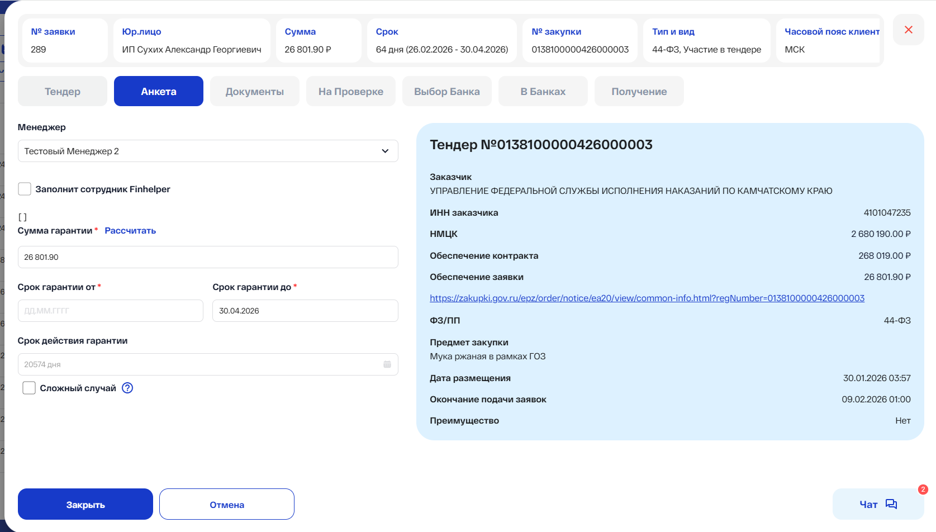Image resolution: width=936 pixels, height=532 pixels.
Task: Click the red notification badge showing 2
Action: (x=923, y=490)
